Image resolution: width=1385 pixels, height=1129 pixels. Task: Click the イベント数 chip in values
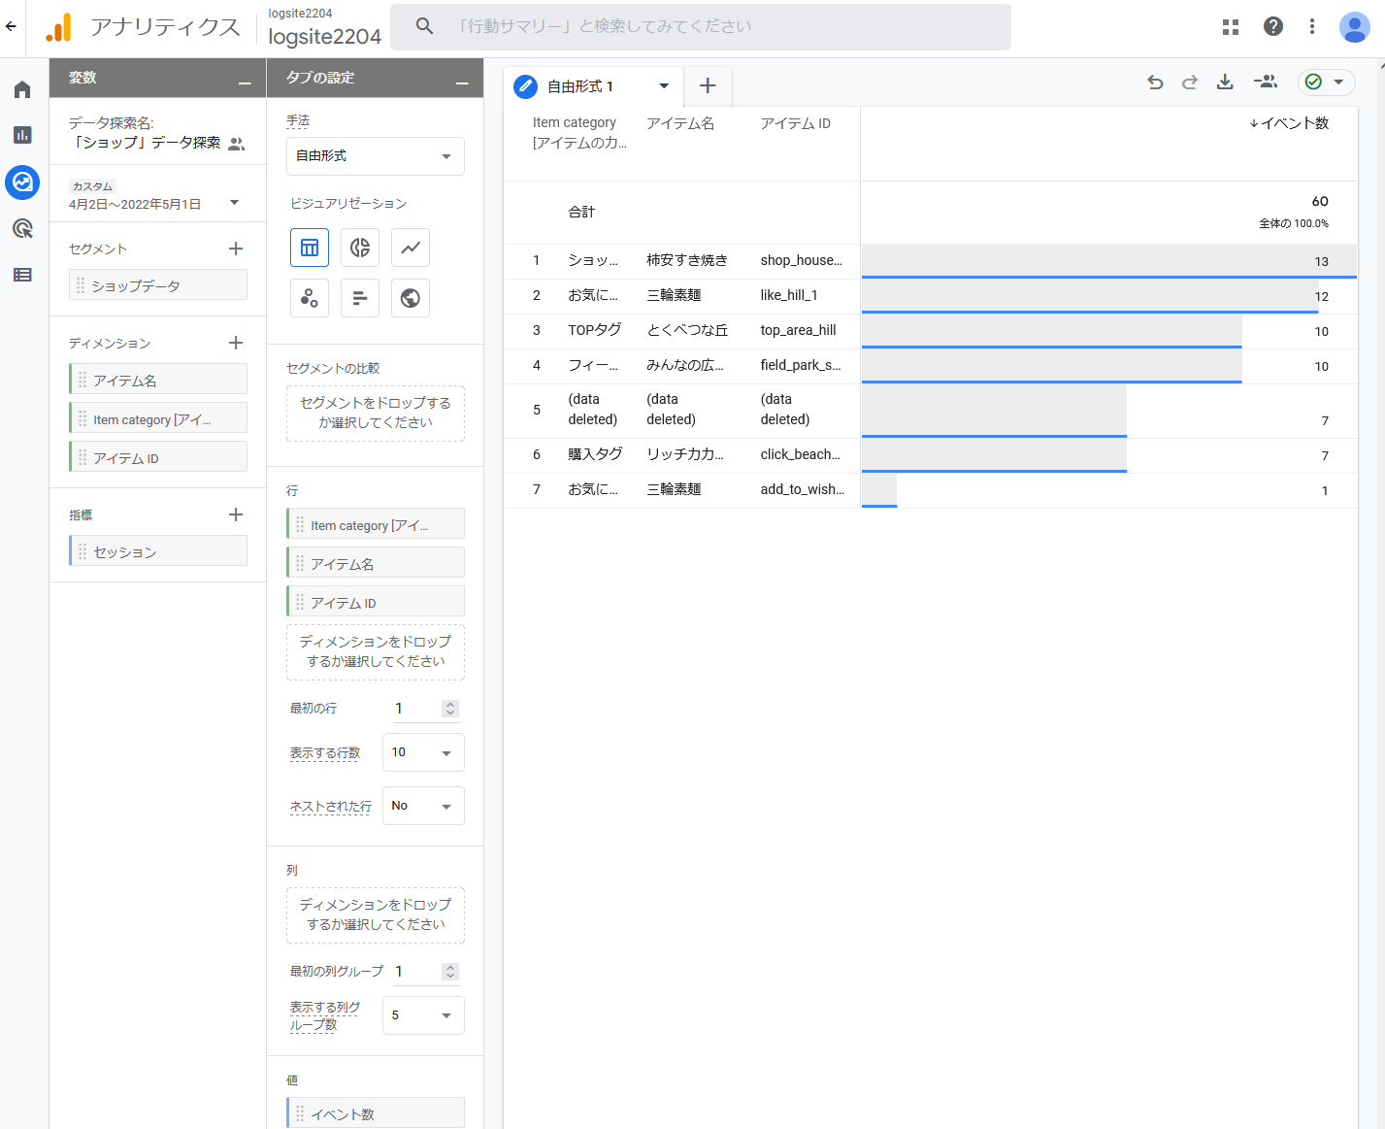[376, 1113]
